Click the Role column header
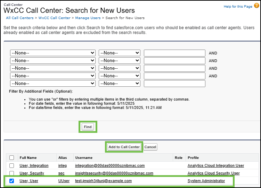This screenshot has width=261, height=188. [x=179, y=158]
